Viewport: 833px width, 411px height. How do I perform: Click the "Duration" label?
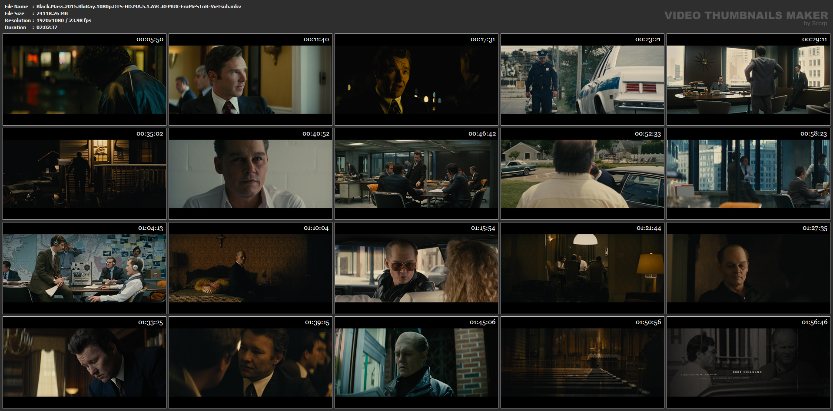coord(16,27)
